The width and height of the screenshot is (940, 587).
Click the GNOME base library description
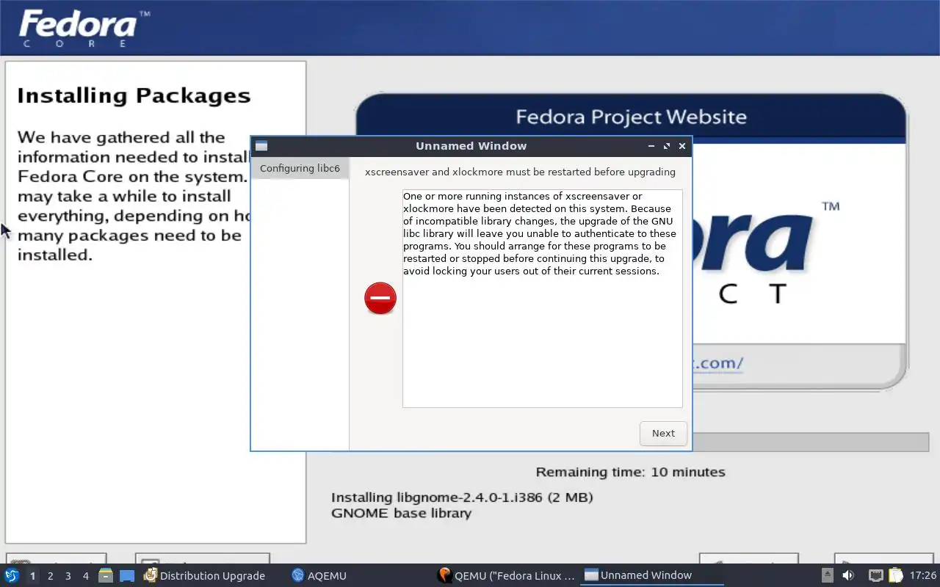[x=401, y=513]
